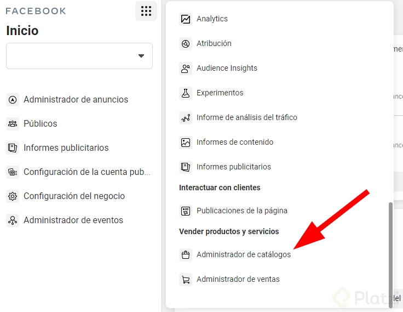Click the Audience Insights person icon
The width and height of the screenshot is (403, 312).
[x=186, y=69]
